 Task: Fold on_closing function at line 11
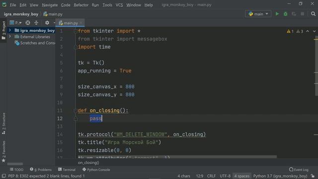pos(76,110)
